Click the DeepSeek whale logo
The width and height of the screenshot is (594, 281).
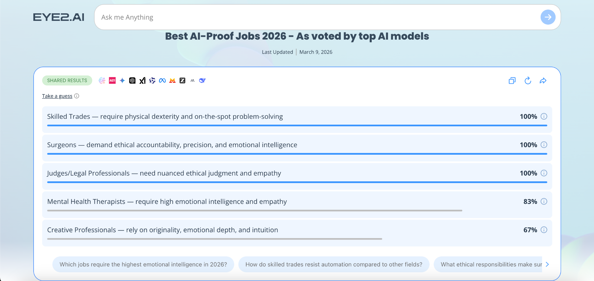click(x=202, y=81)
